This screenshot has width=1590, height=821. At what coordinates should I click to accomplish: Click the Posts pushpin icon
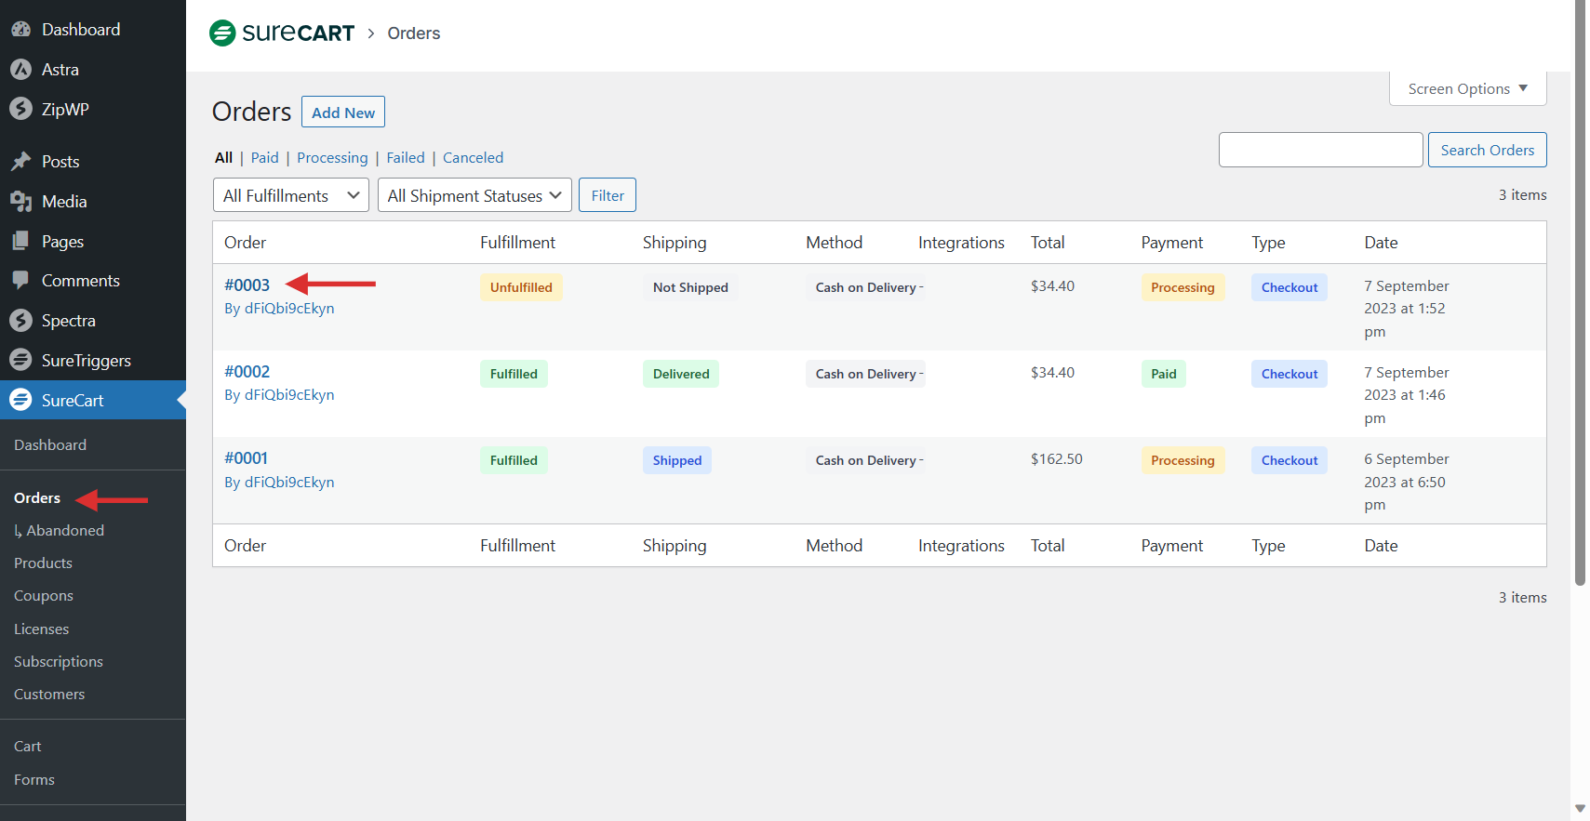coord(20,162)
